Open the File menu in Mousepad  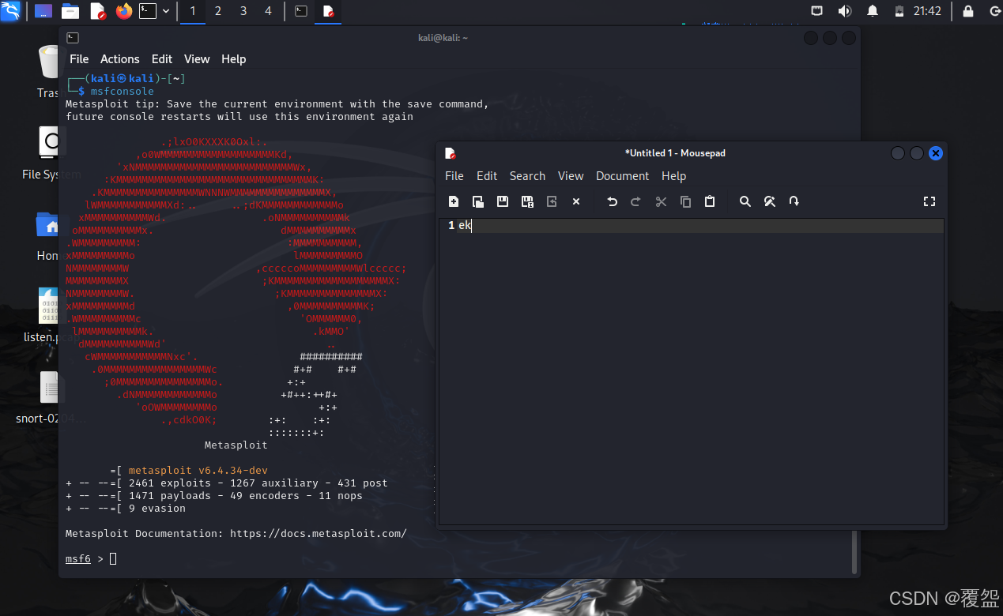coord(454,176)
